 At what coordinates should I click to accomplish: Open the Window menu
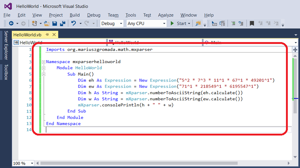coord(189,15)
